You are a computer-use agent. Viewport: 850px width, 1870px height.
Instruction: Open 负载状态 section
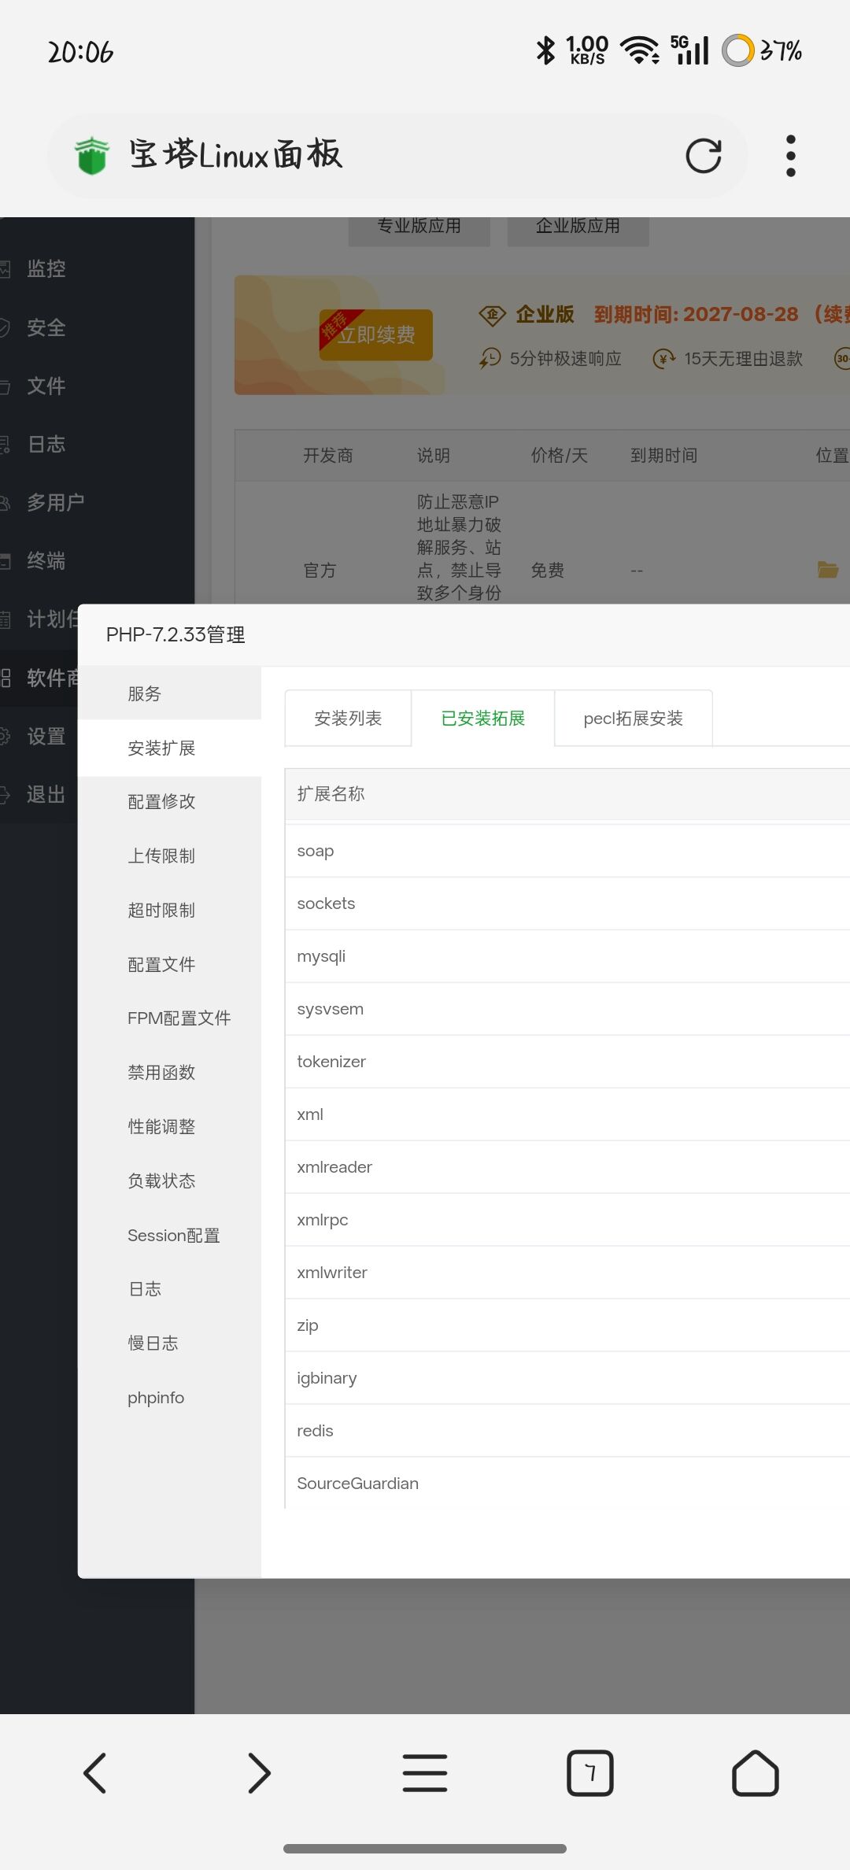[169, 1181]
